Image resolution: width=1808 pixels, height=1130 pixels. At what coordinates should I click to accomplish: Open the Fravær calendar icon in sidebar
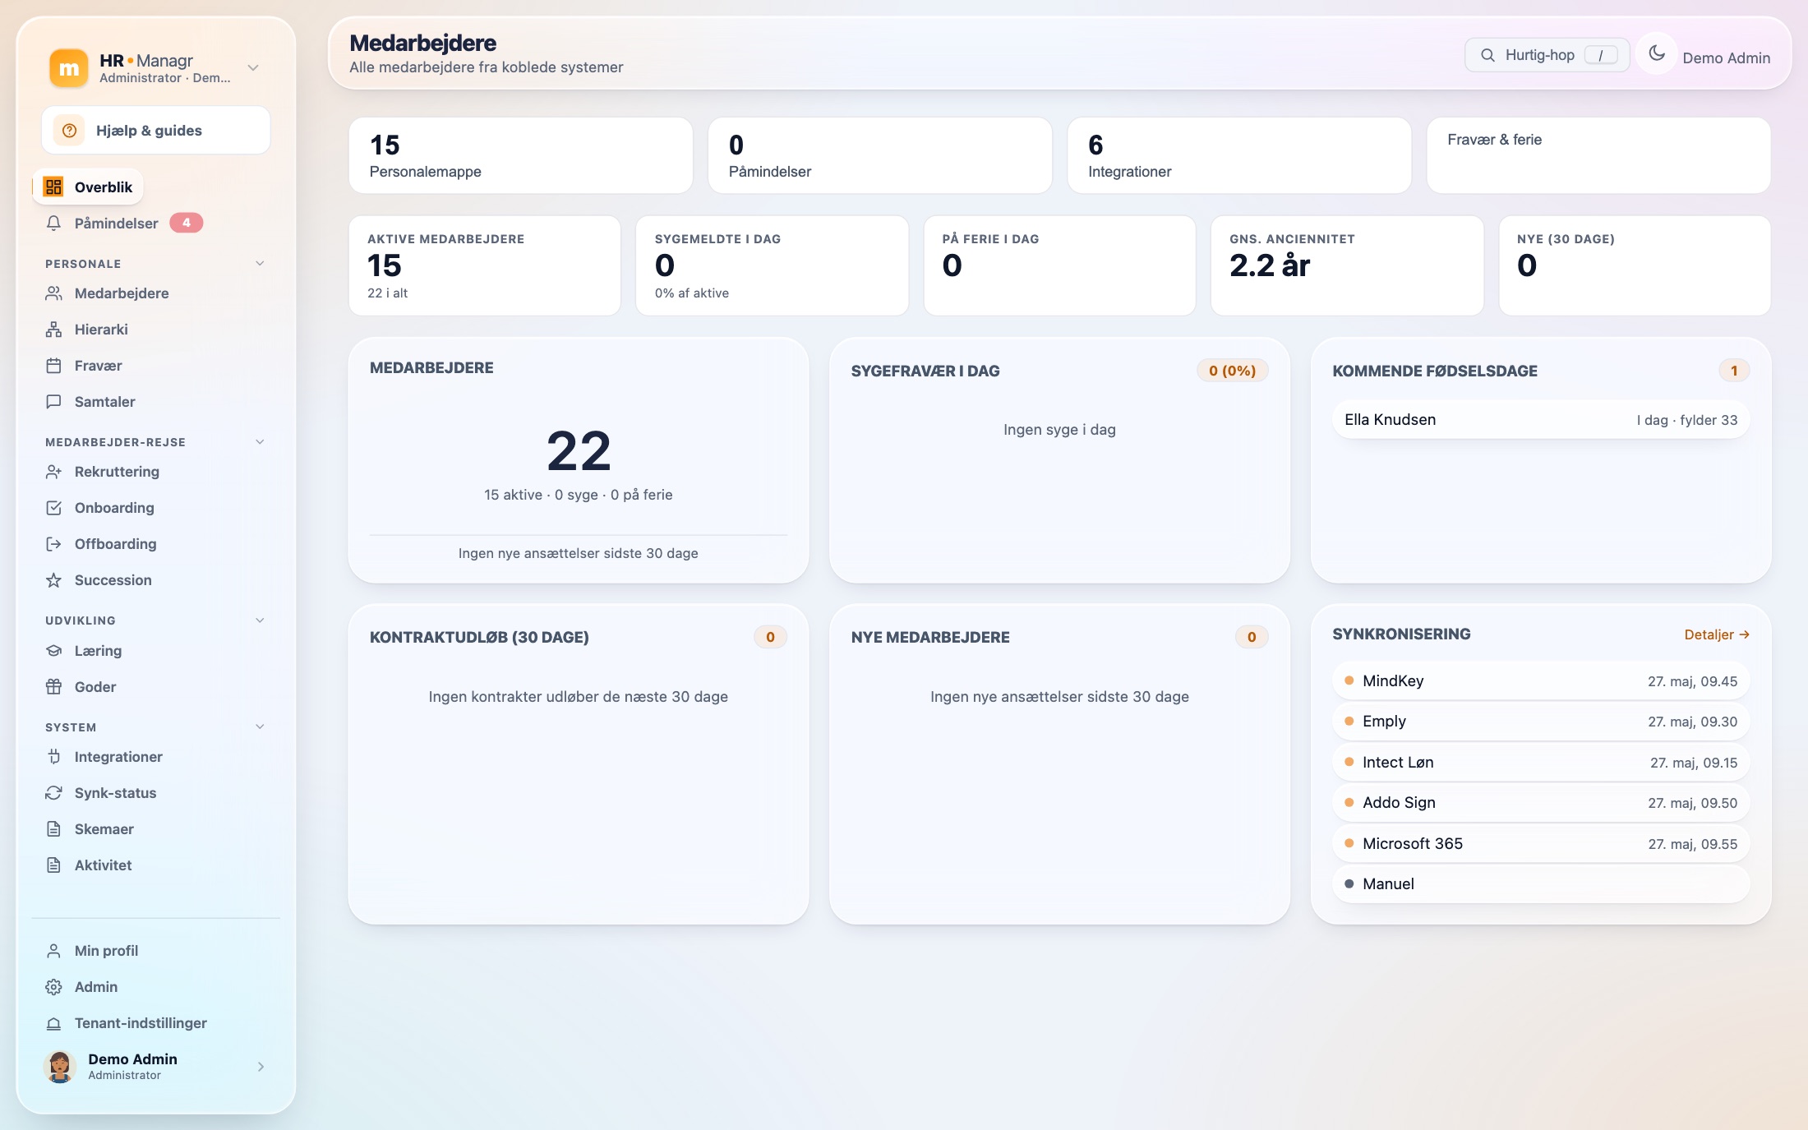[53, 366]
